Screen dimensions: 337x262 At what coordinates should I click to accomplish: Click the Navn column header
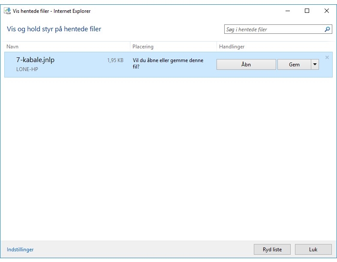(x=12, y=47)
